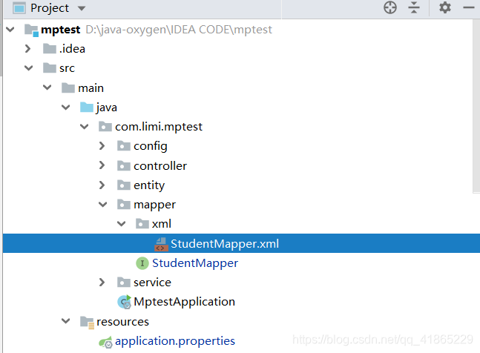Collapse the src folder
The image size is (480, 353).
[x=29, y=68]
